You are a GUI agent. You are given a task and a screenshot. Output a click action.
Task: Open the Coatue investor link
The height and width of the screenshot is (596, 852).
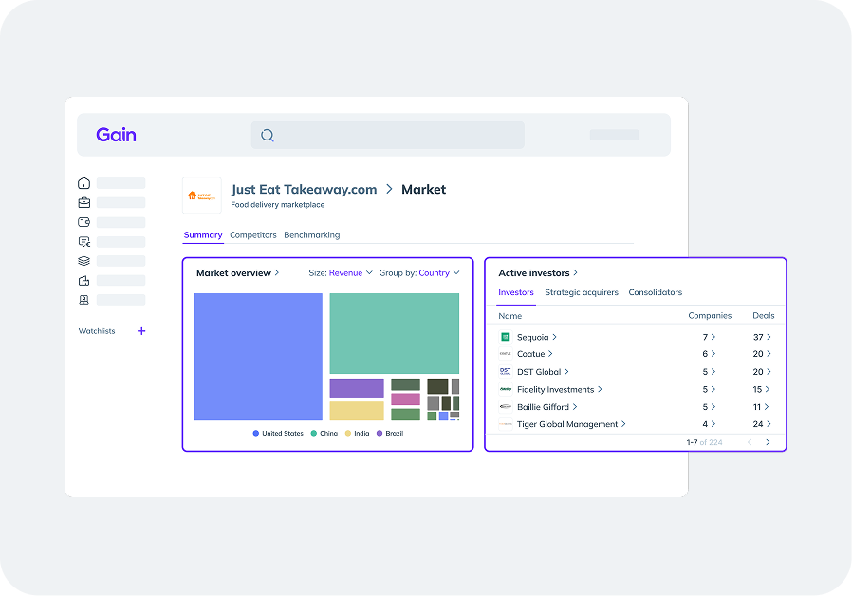(535, 354)
